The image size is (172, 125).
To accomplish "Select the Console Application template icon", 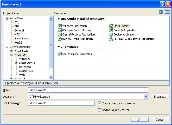I will 111,30.
